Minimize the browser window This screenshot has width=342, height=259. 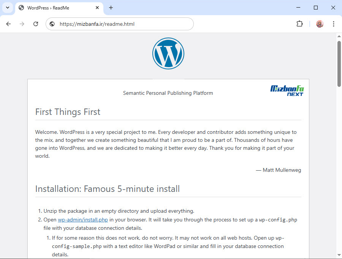pos(298,8)
